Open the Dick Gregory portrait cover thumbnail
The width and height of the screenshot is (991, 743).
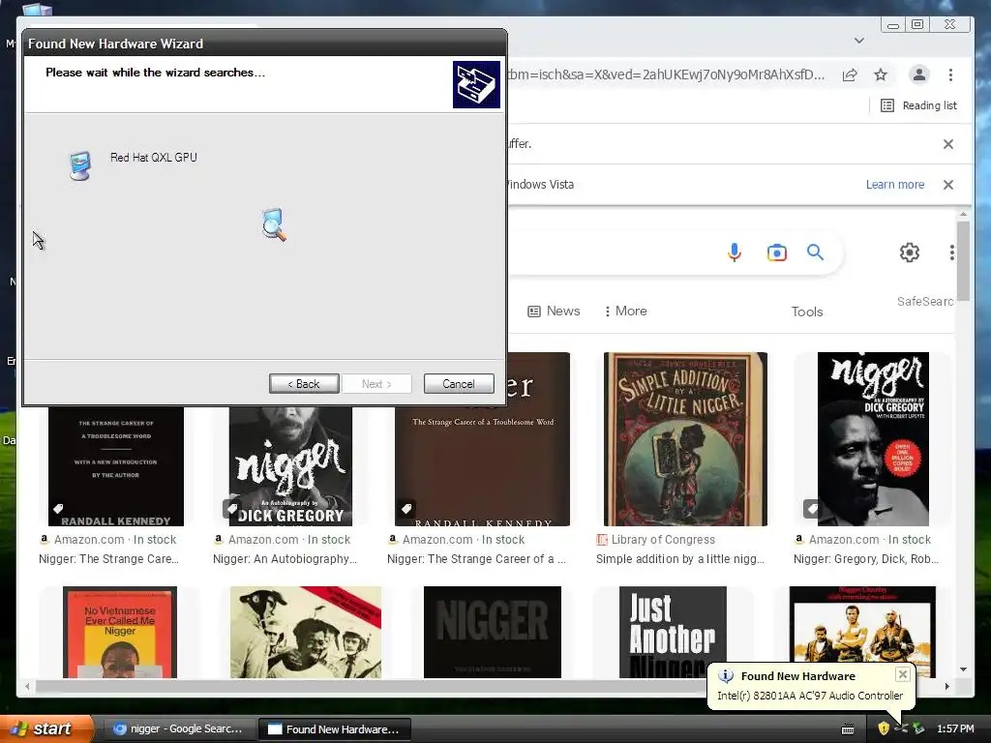(x=873, y=439)
